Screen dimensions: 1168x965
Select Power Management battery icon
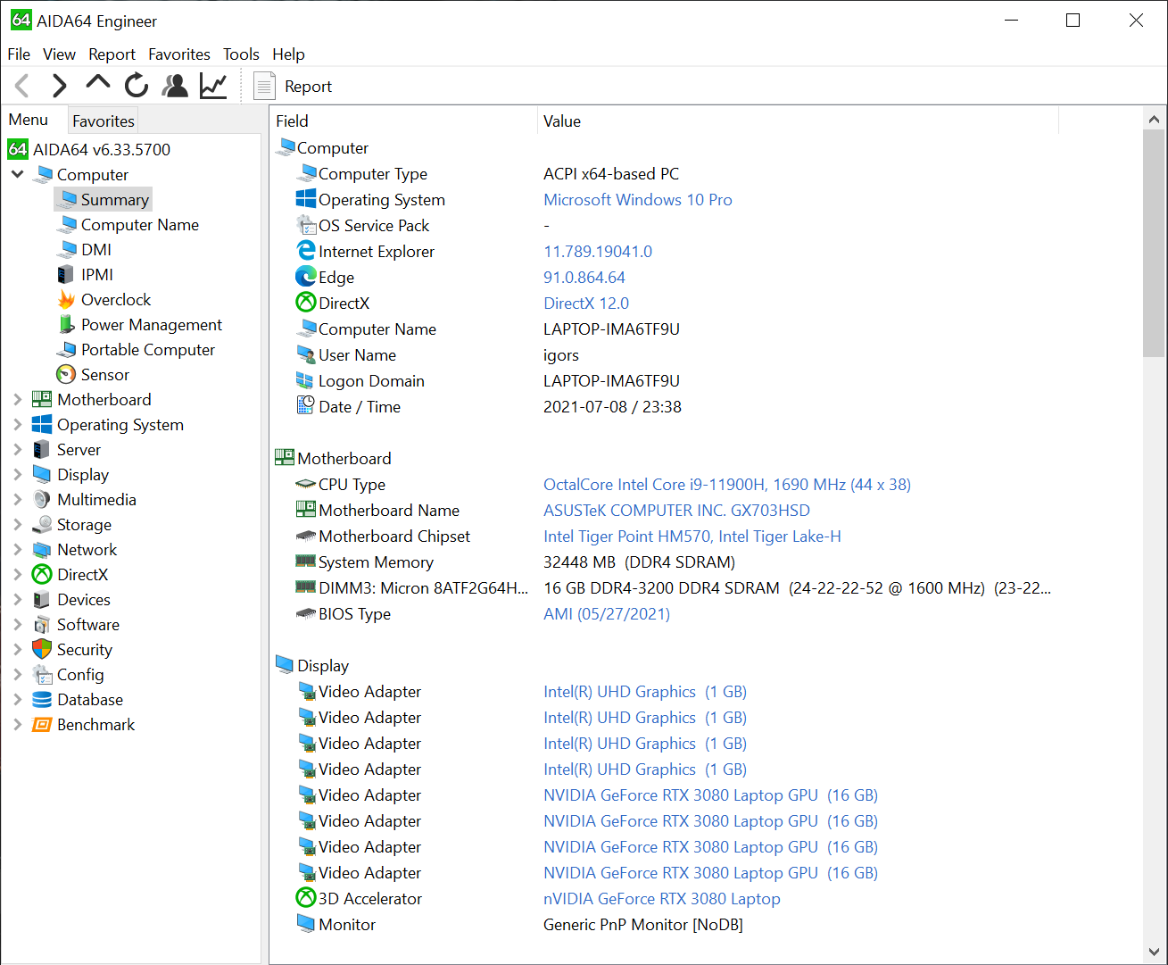(x=66, y=325)
